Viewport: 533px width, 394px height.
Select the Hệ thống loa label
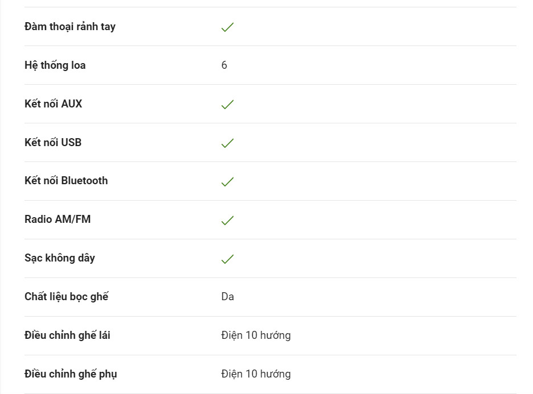click(x=55, y=65)
